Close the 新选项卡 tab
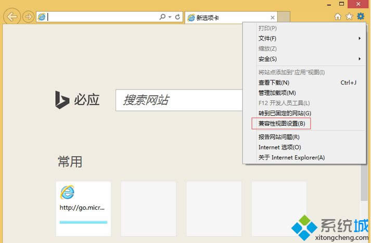This screenshot has width=371, height=243. click(x=273, y=17)
